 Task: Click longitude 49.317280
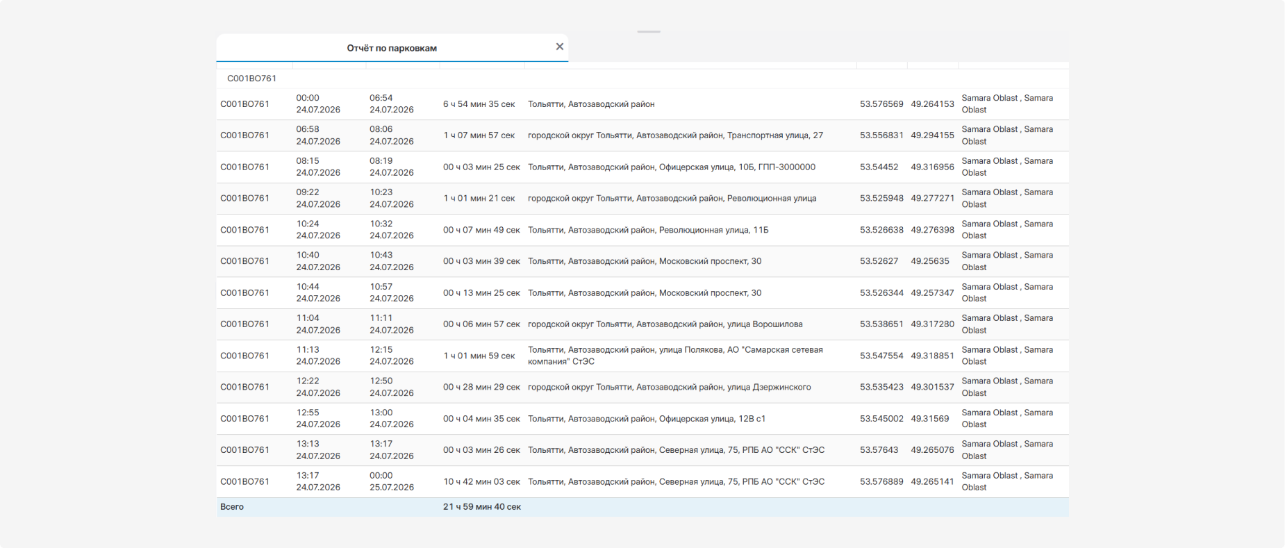[932, 324]
